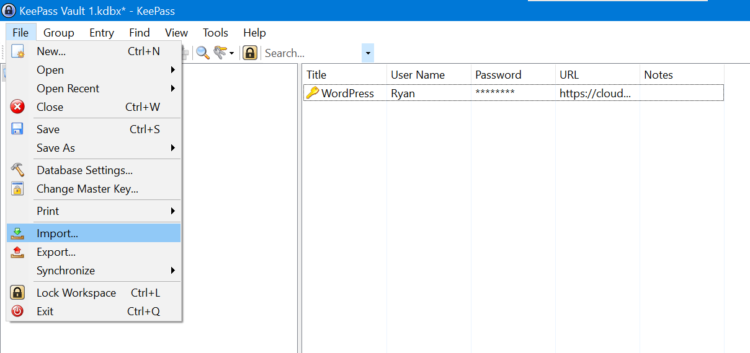
Task: Click the Find magnifier icon in toolbar
Action: 203,53
